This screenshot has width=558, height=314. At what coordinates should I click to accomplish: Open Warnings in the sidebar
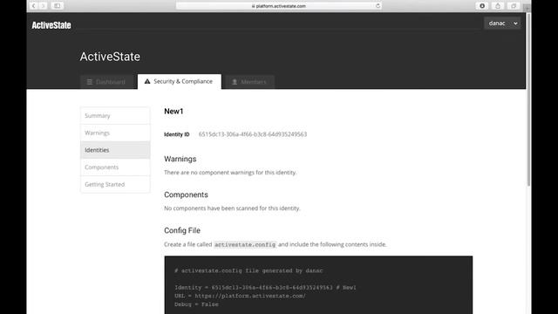(115, 133)
